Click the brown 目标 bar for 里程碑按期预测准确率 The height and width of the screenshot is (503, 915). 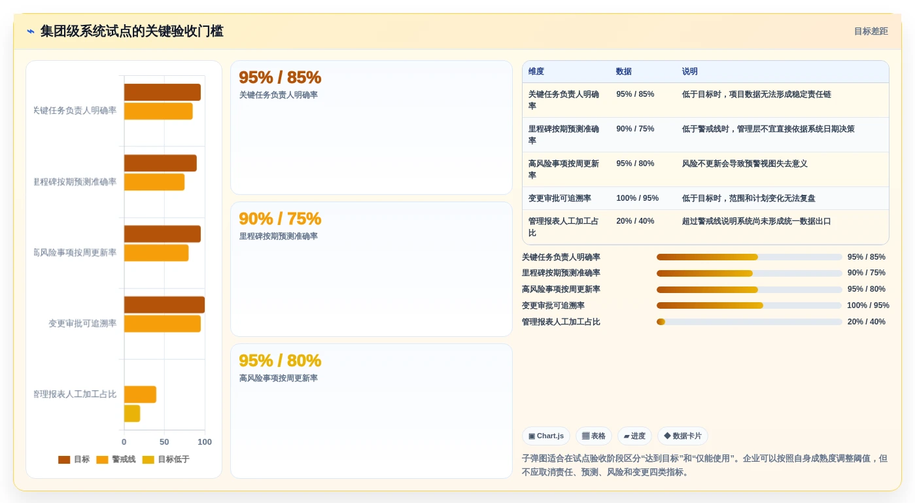[x=160, y=163]
